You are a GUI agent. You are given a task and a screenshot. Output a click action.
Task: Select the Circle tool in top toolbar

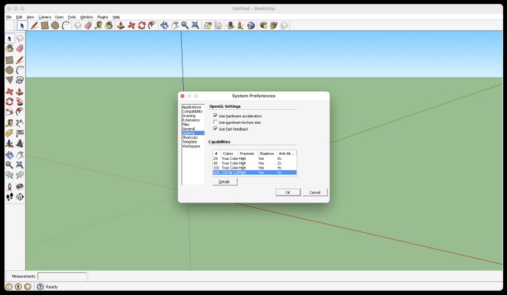pos(55,25)
